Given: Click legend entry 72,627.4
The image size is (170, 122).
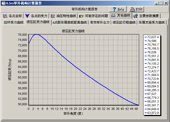Looking at the screenshot, I should [x=152, y=37].
